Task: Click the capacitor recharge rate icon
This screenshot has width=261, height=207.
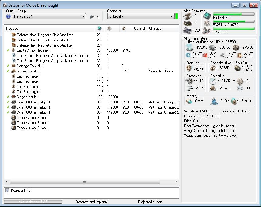Action: [237, 68]
